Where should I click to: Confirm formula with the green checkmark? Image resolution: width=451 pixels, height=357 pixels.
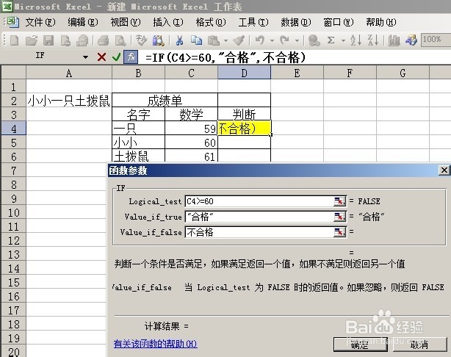[116, 57]
